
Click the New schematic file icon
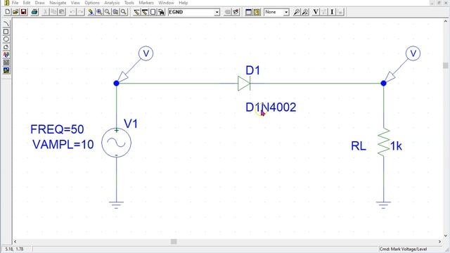pos(8,12)
